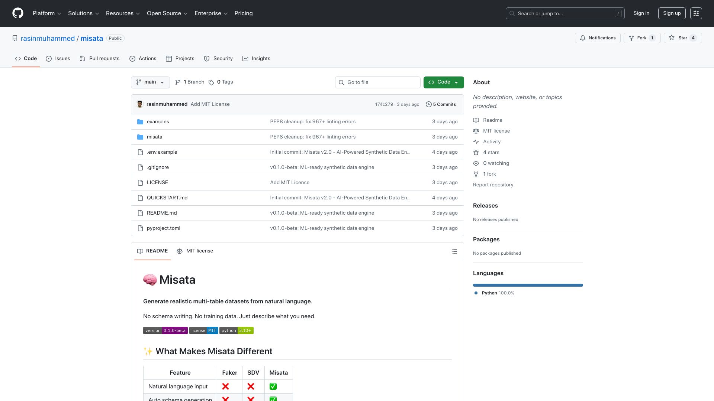The height and width of the screenshot is (401, 714).
Task: Fork the repository using Fork button
Action: point(642,38)
